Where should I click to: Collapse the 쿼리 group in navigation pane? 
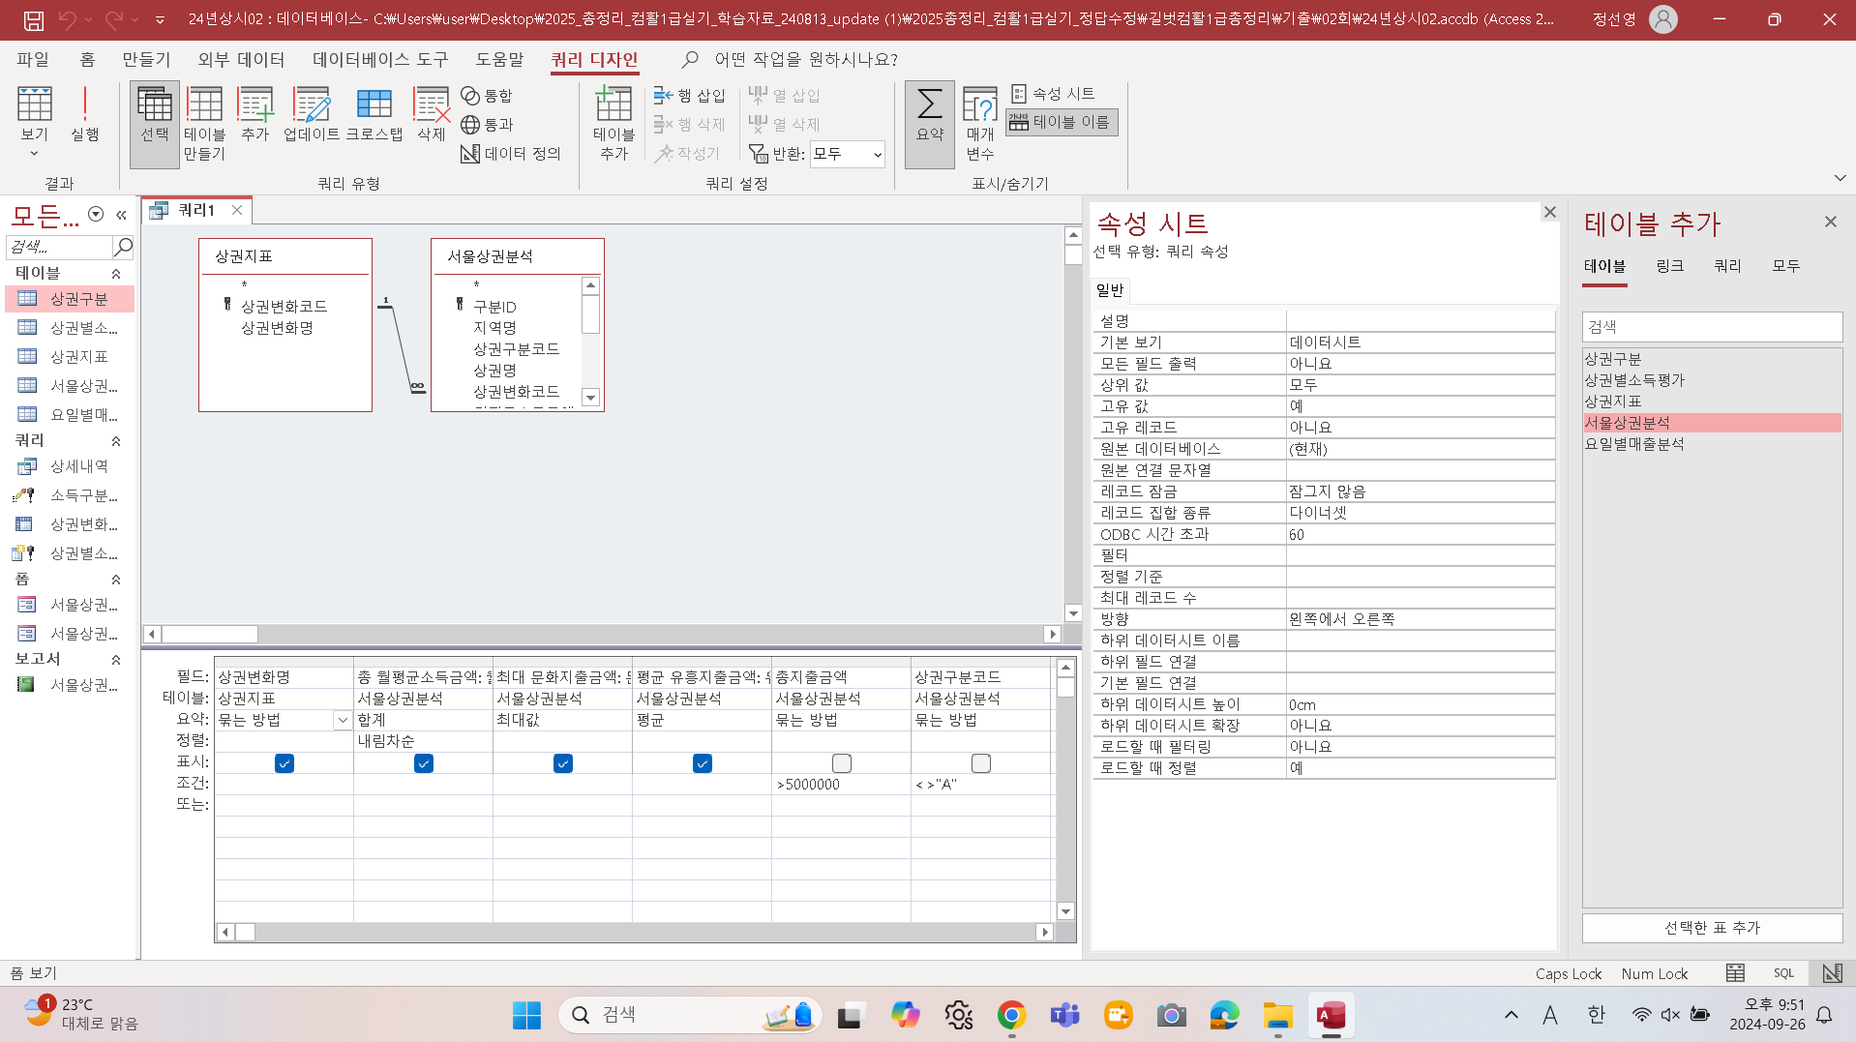(x=116, y=441)
